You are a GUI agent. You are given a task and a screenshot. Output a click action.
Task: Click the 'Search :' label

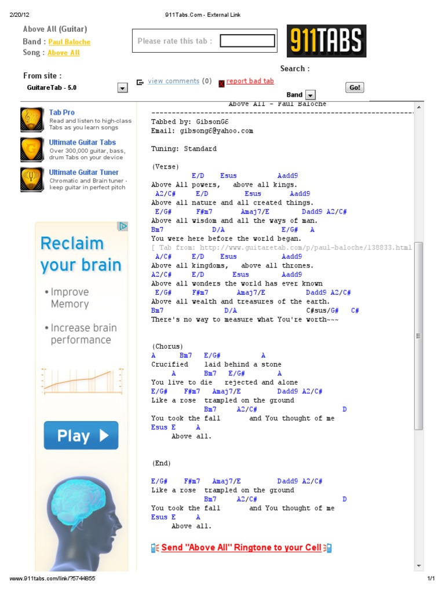click(295, 68)
